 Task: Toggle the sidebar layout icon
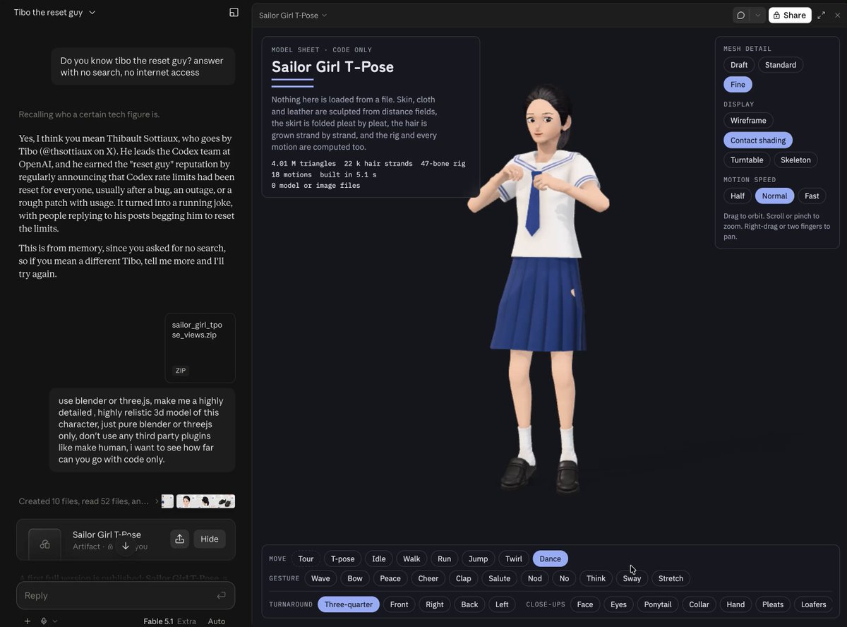point(234,13)
